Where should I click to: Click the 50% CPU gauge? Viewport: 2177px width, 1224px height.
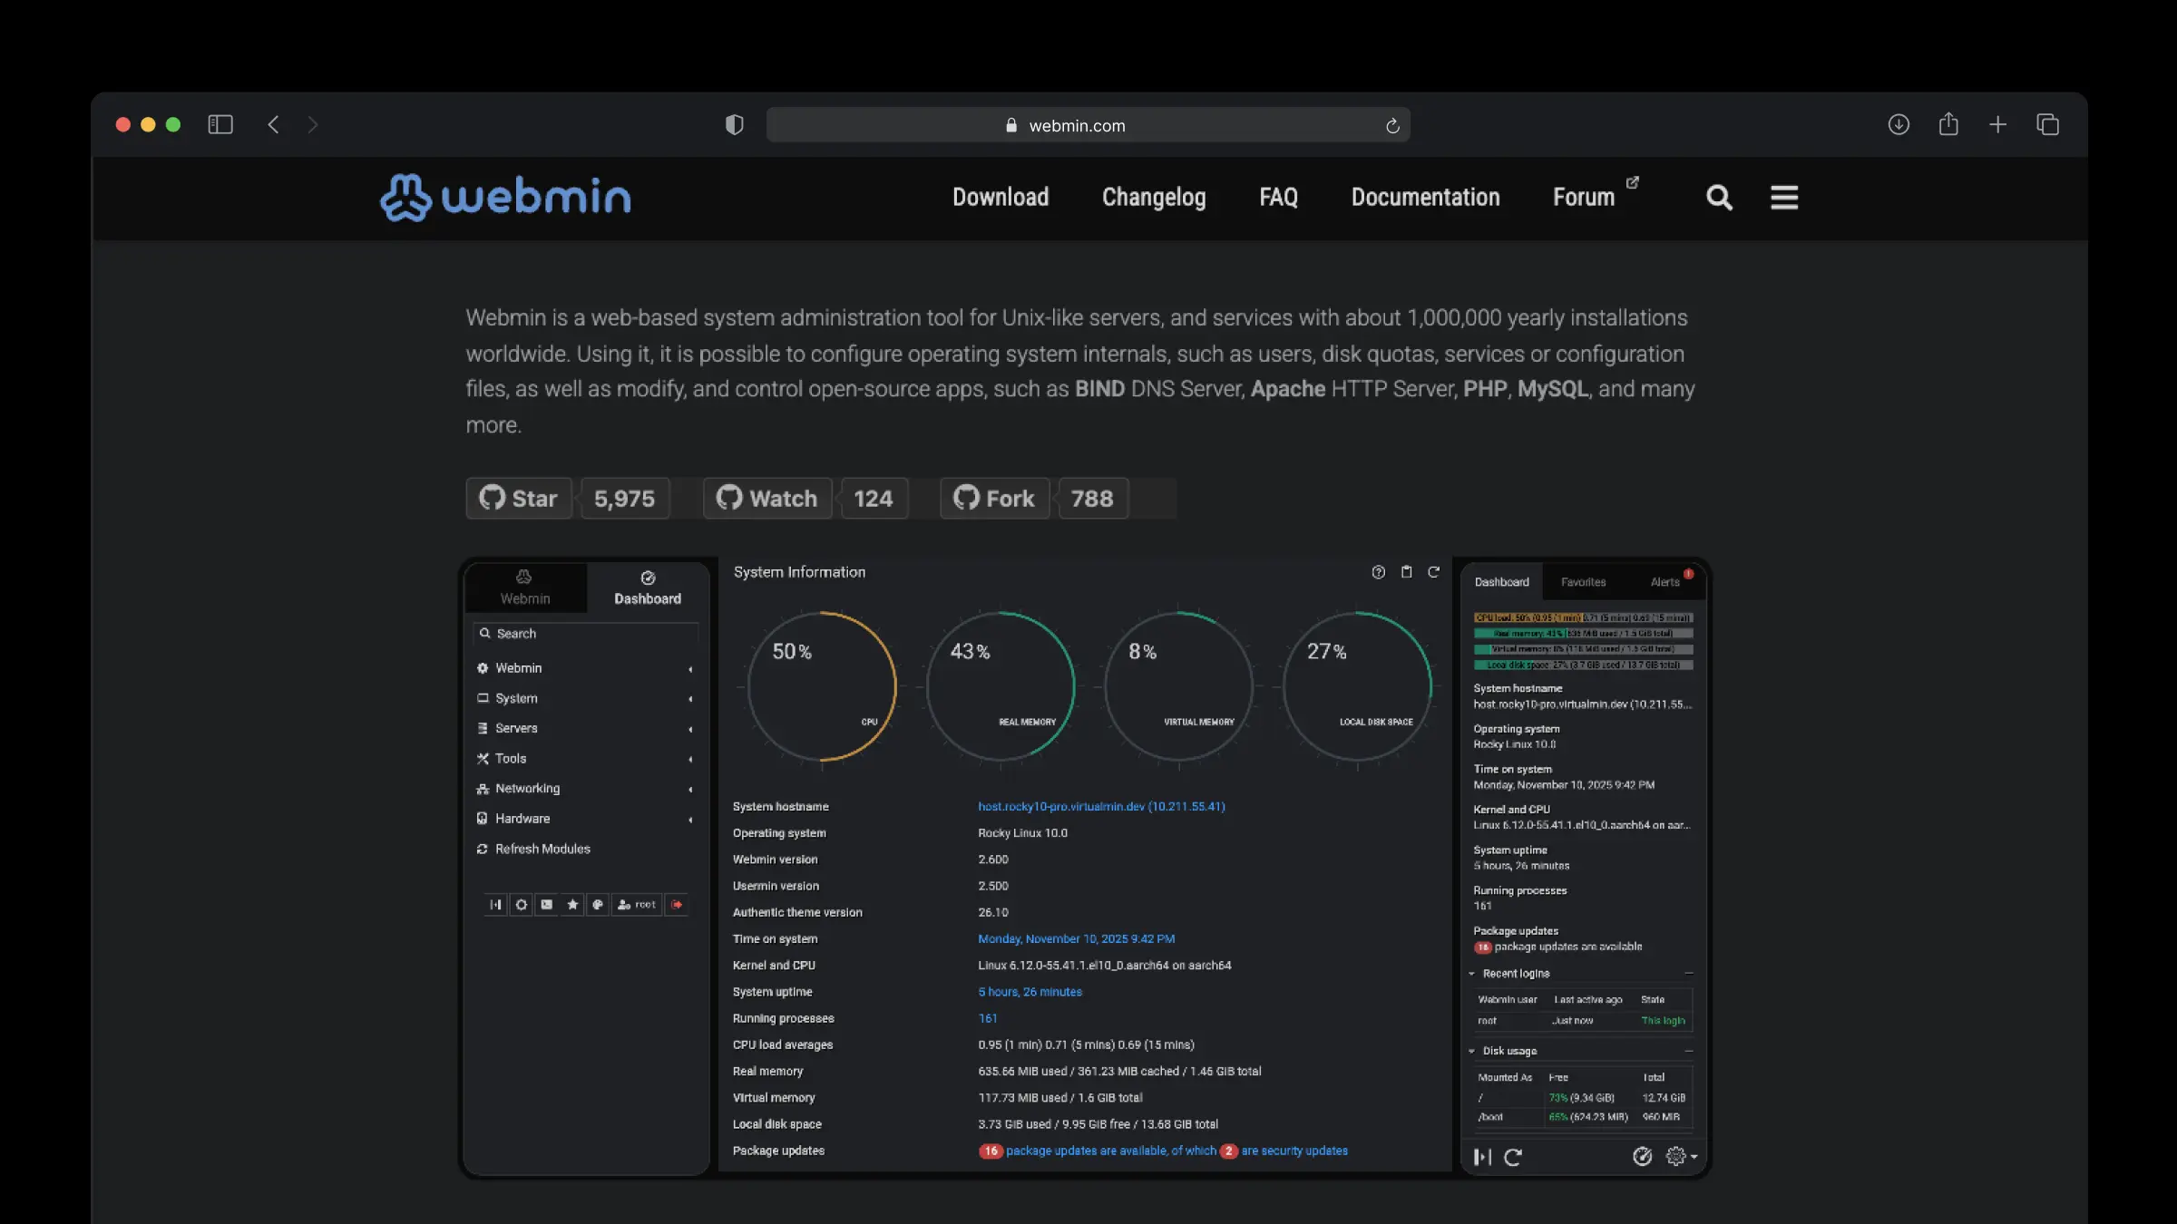point(822,686)
